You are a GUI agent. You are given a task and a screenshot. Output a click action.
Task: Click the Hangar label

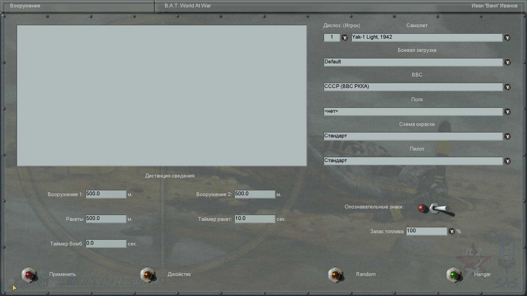coord(482,274)
